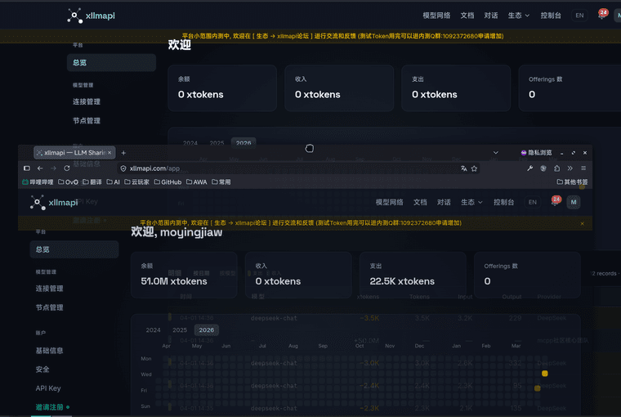This screenshot has height=417, width=621.
Task: Click the private browsing mask indicator
Action: [536, 153]
